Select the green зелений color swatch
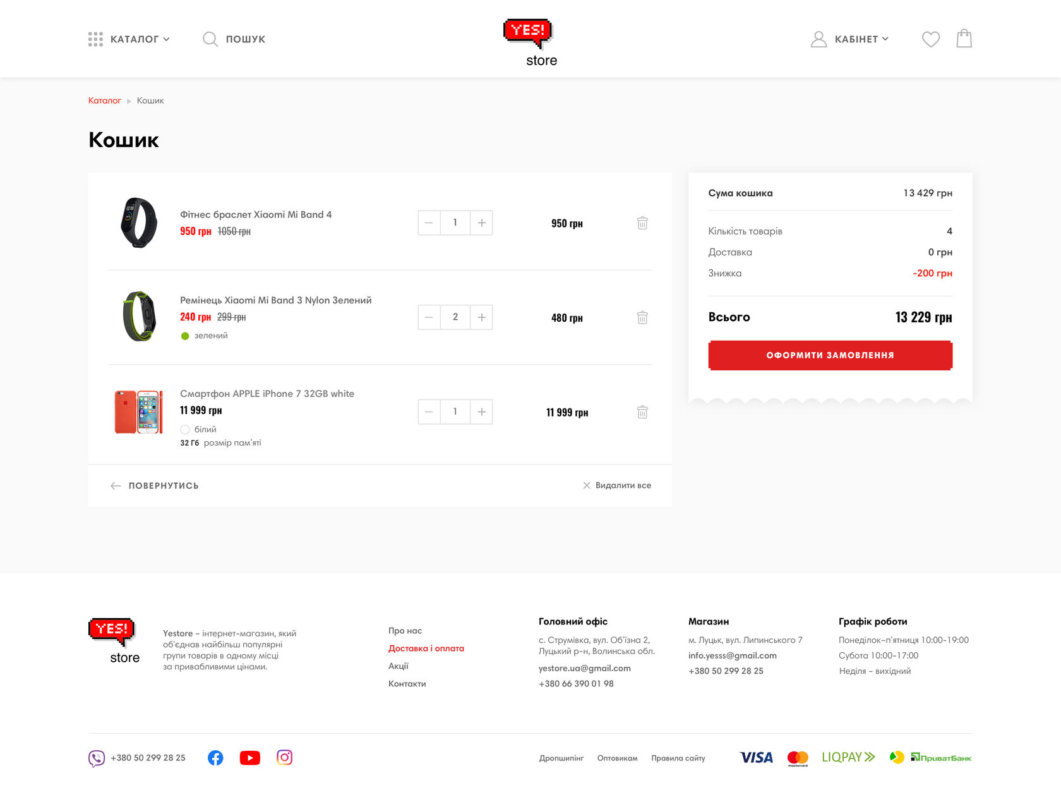 pos(185,336)
